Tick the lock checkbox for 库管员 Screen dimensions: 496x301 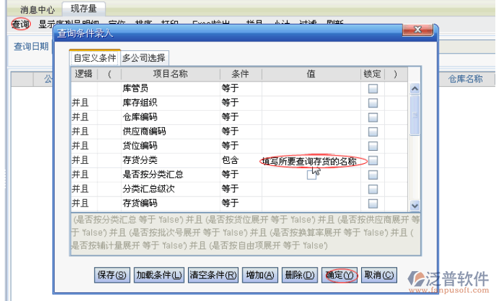tap(373, 89)
